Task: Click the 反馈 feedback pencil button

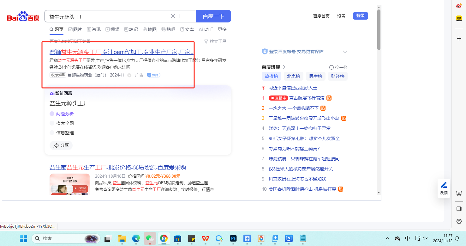Action: (444, 188)
